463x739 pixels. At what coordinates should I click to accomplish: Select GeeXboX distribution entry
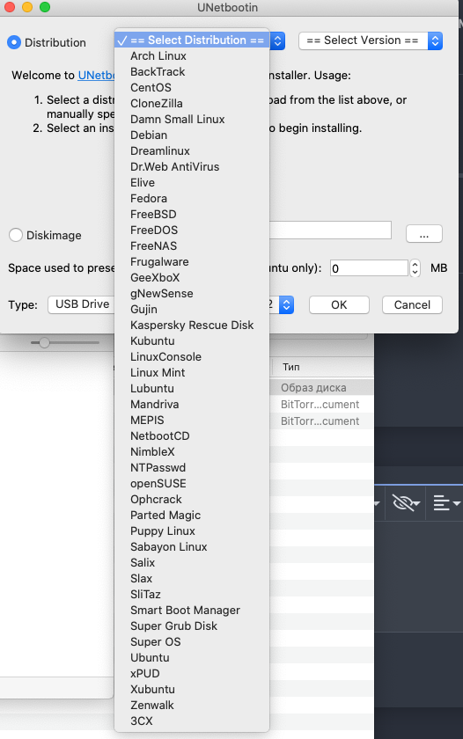(x=192, y=278)
